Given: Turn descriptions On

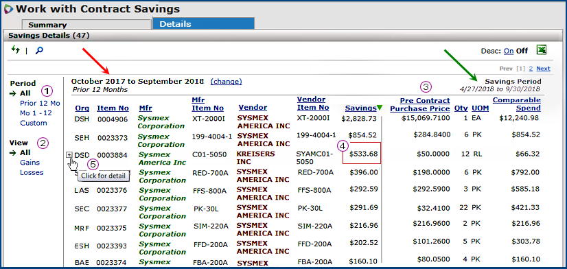Looking at the screenshot, I should [509, 51].
